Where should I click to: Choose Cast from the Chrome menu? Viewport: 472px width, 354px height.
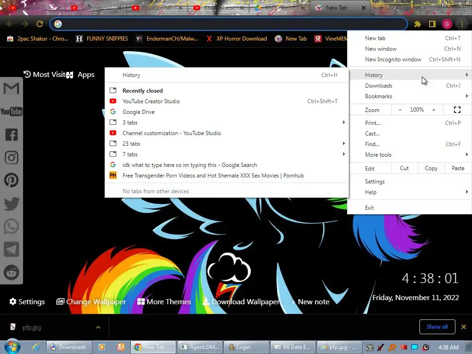point(409,133)
